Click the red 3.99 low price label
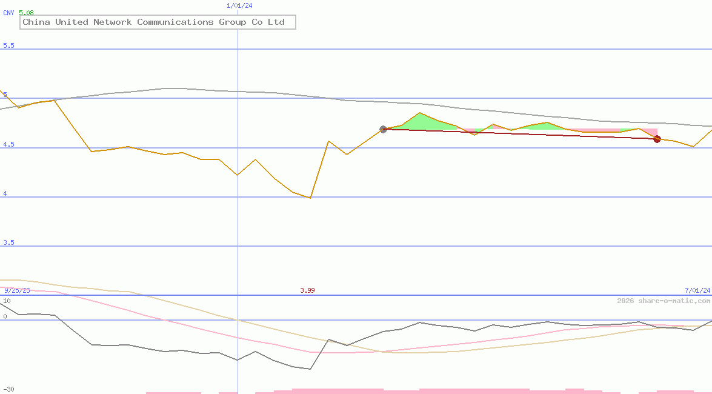Screen dimensions: 712x394 [x=307, y=290]
